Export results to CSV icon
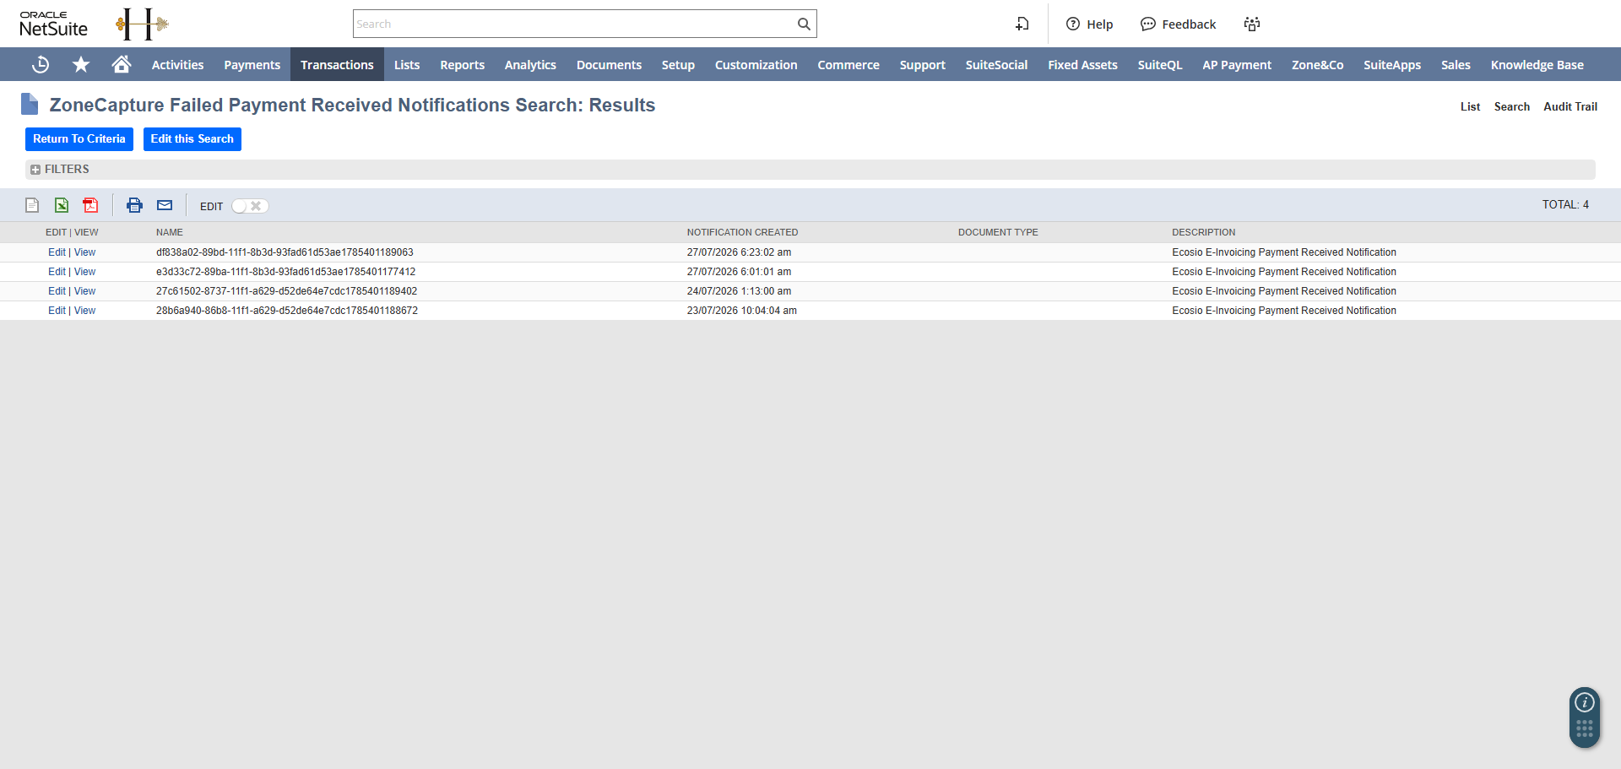 pyautogui.click(x=32, y=205)
